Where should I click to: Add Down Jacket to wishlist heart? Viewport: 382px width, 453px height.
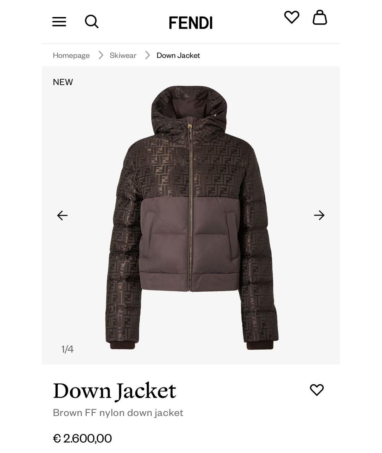[x=317, y=390]
